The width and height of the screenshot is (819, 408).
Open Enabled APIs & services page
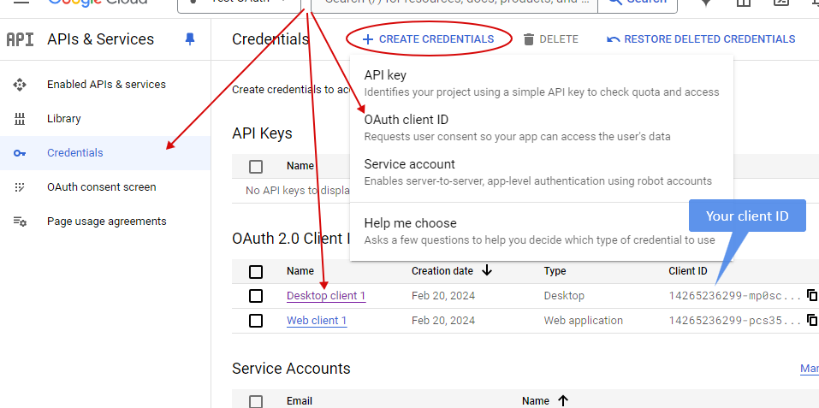(105, 85)
